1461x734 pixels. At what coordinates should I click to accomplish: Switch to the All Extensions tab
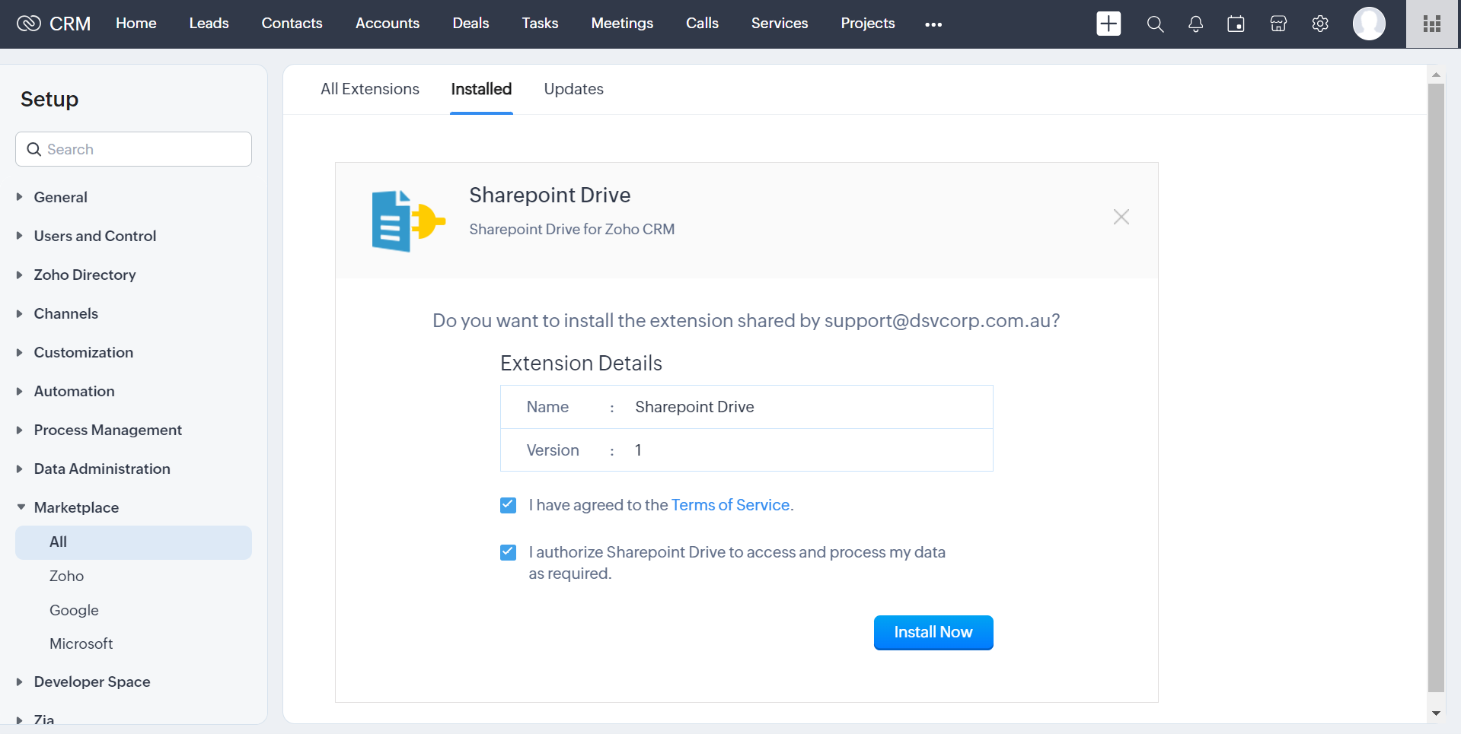click(370, 89)
